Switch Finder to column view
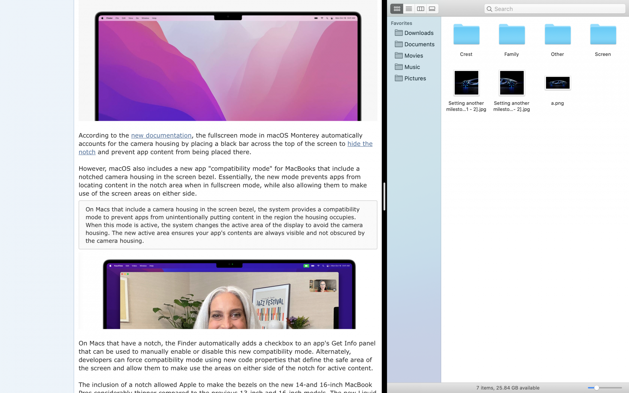The width and height of the screenshot is (629, 393). [x=420, y=9]
